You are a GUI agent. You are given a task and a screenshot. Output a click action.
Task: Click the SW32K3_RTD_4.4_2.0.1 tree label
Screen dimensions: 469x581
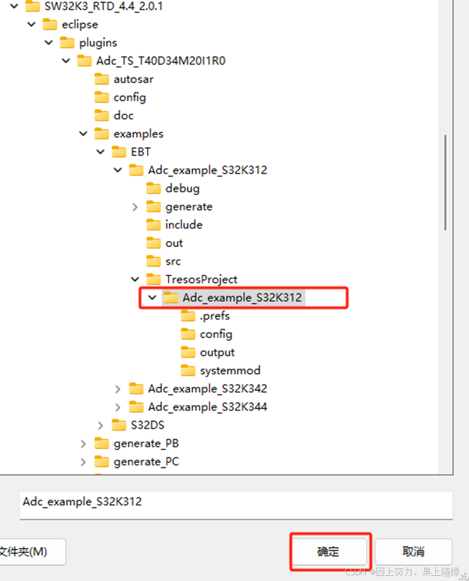[x=104, y=6]
